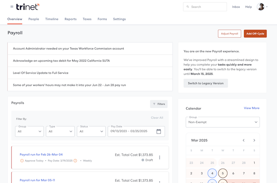Viewport: 277px width, 183px height.
Task: Open the hamburger navigation menu
Action: (12, 7)
